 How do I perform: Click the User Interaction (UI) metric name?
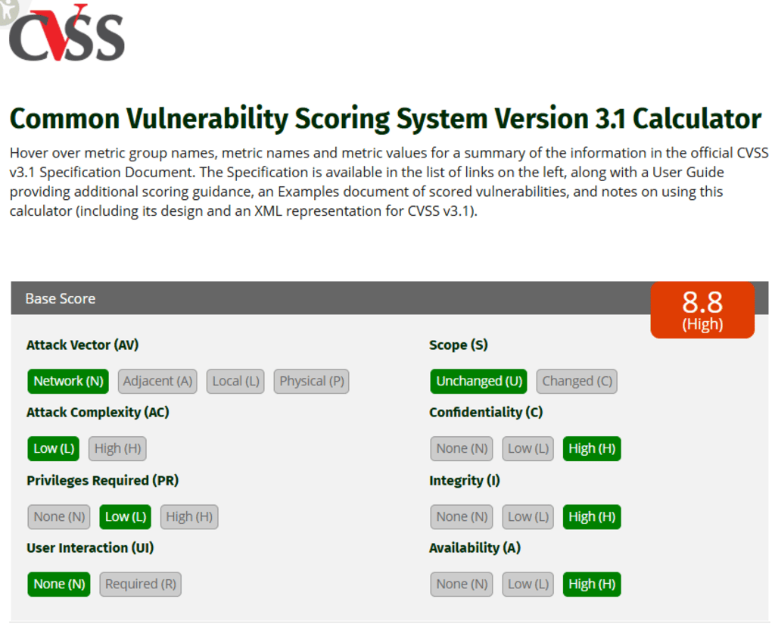point(91,547)
